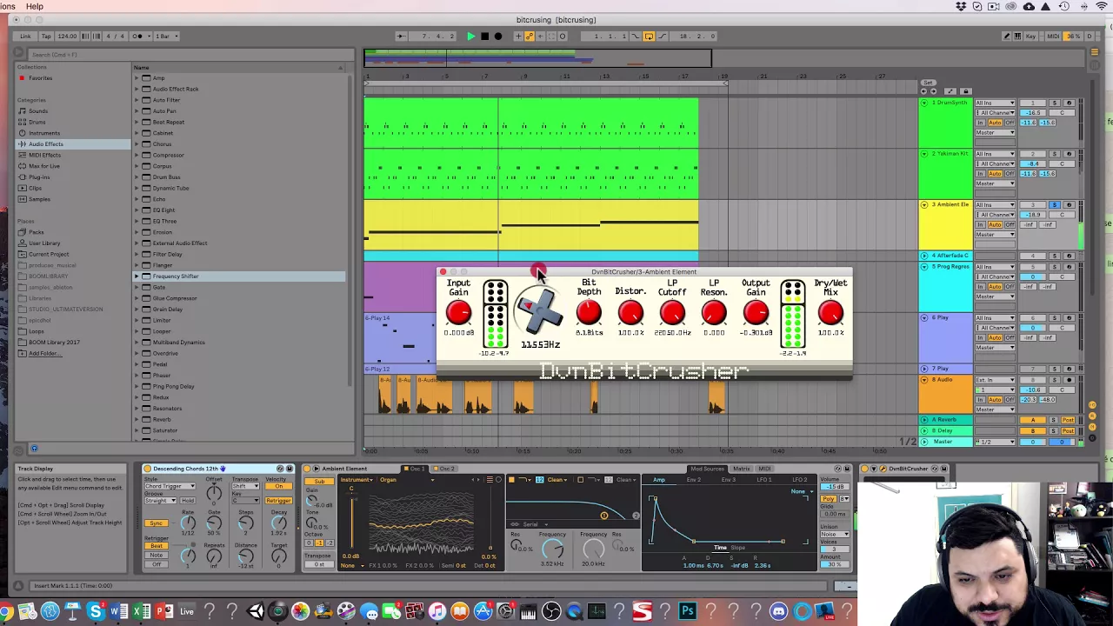
Task: Unsolo the 3 Ambient Ele track
Action: point(1054,204)
